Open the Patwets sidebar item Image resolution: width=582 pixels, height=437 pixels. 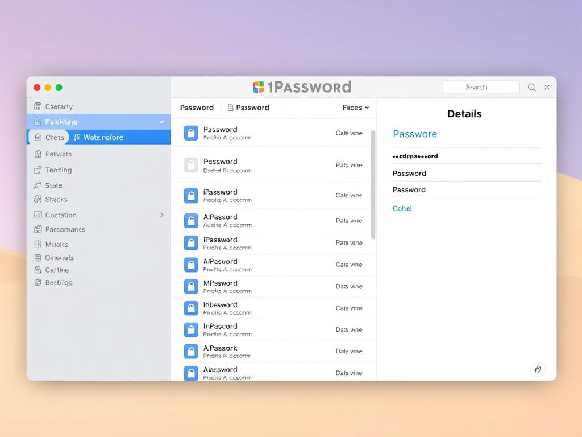99,154
